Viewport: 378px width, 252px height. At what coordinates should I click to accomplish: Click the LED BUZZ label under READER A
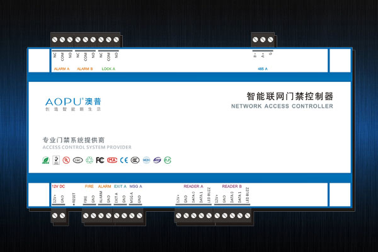[209, 195]
